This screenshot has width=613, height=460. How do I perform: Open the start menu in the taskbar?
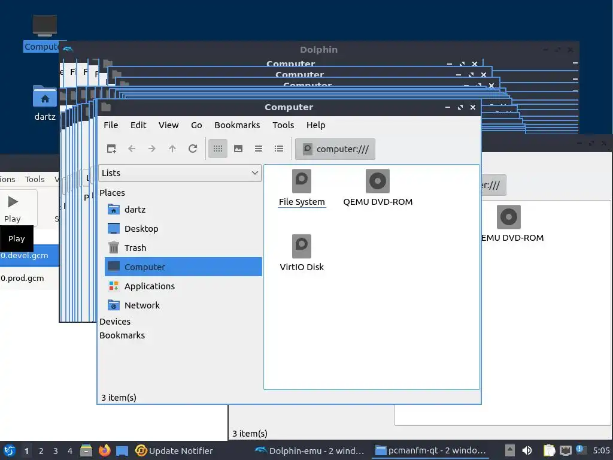(x=10, y=450)
